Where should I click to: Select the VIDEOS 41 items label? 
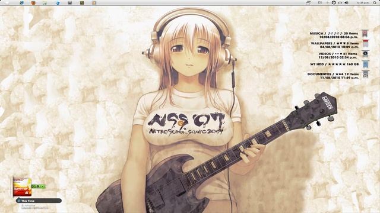point(338,54)
